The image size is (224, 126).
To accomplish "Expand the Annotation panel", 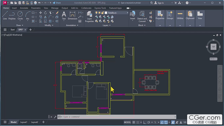I will click(x=72, y=25).
